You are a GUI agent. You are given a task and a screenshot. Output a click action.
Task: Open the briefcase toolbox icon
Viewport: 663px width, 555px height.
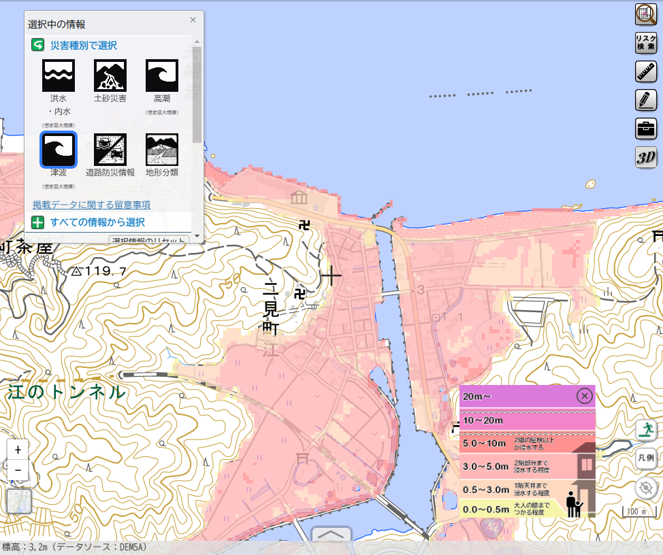tap(646, 129)
